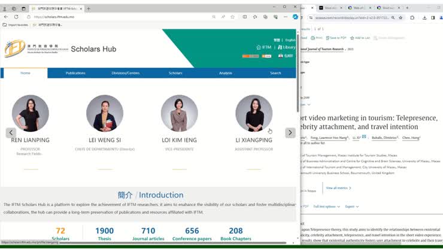Open the Export dropdown in Scopus
Viewport: 443px width, 249px height.
click(x=352, y=207)
